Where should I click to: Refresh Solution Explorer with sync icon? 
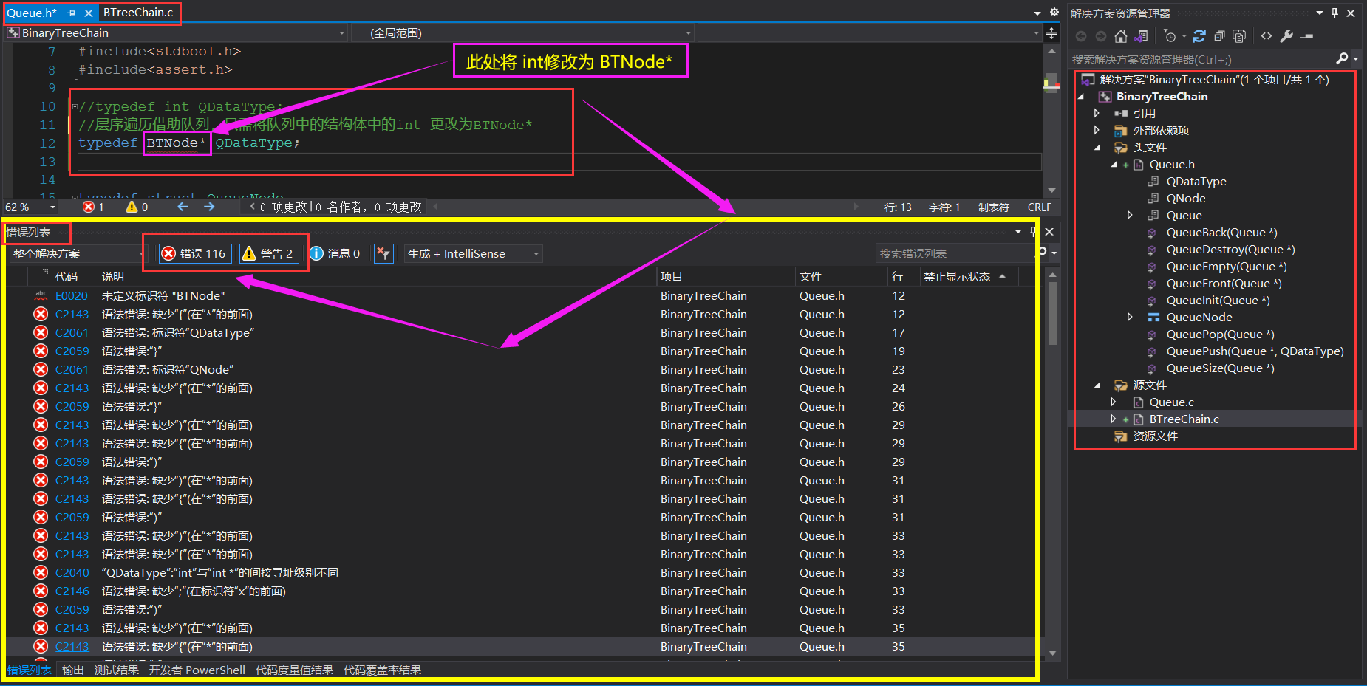(1199, 36)
